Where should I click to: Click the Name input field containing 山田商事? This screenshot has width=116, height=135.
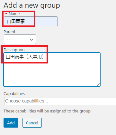coord(31,21)
